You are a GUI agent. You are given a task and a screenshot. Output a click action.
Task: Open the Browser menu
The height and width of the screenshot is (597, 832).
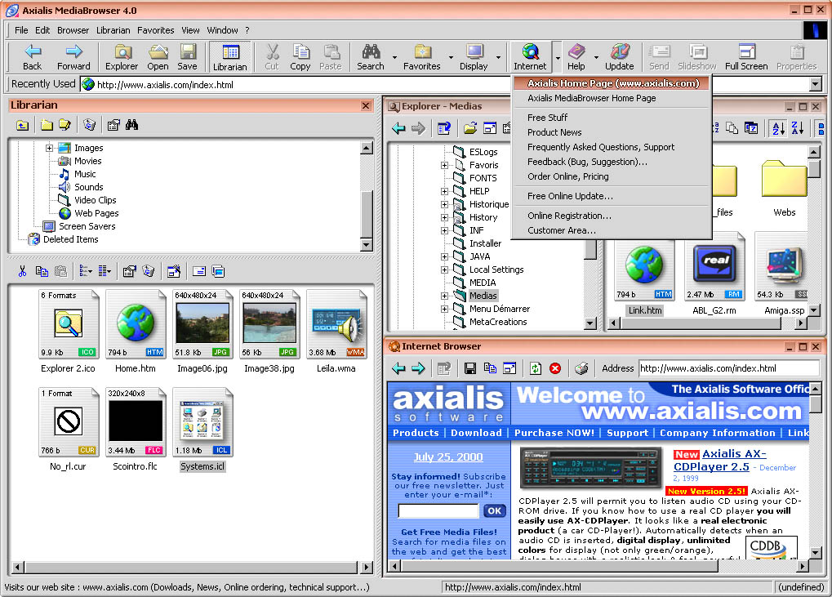click(73, 30)
